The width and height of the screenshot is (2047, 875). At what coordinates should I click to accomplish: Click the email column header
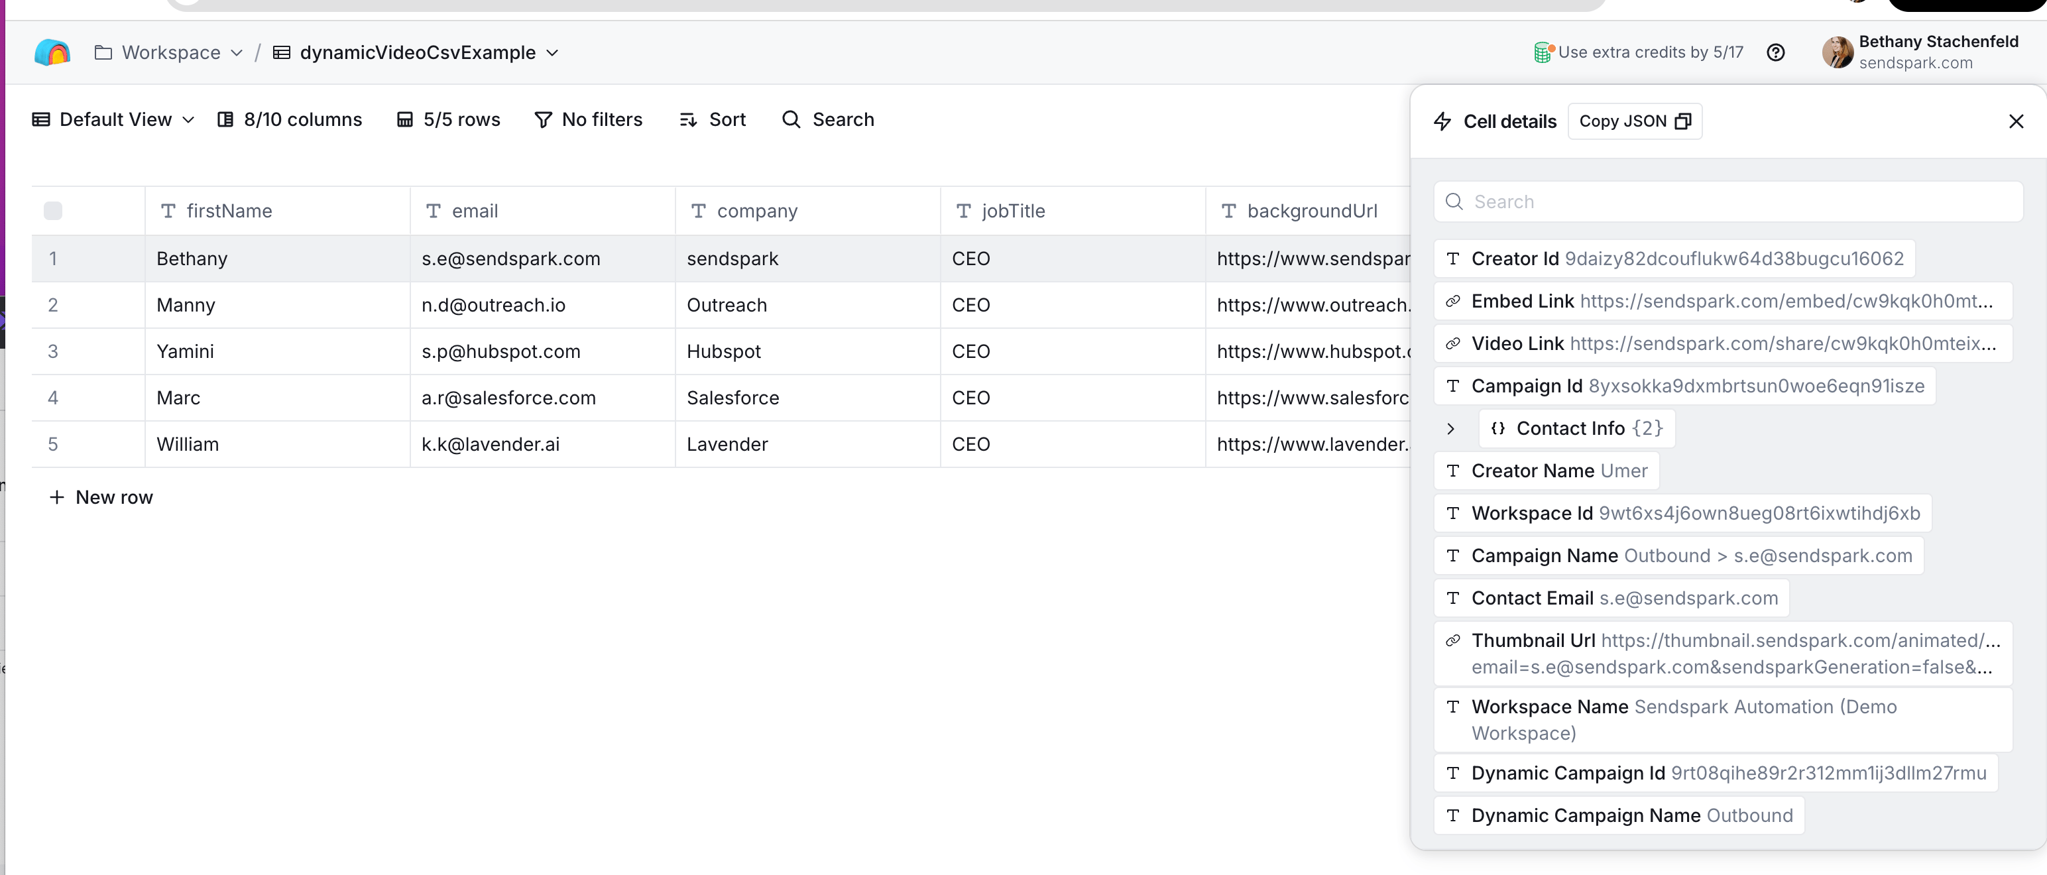[x=543, y=211]
